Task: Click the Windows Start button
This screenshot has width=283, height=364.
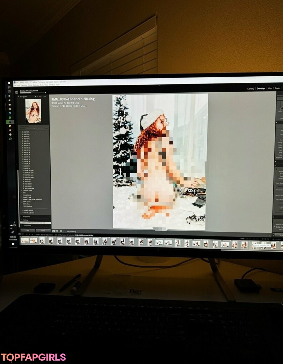Action: (x=9, y=83)
